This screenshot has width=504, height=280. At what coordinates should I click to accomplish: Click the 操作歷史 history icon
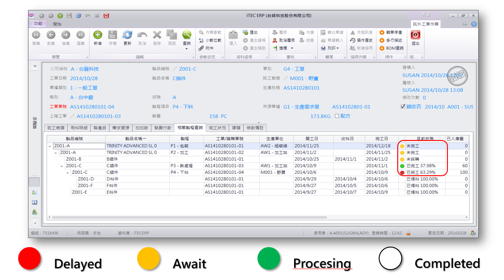click(352, 40)
